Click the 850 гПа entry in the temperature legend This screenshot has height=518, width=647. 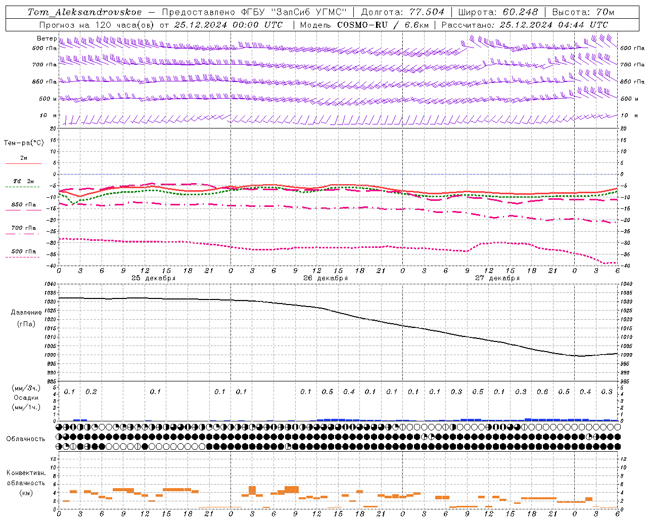24,205
